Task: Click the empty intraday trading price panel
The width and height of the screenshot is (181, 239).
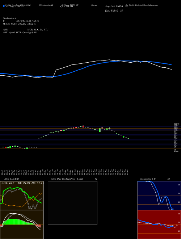Action: [x=72, y=203]
